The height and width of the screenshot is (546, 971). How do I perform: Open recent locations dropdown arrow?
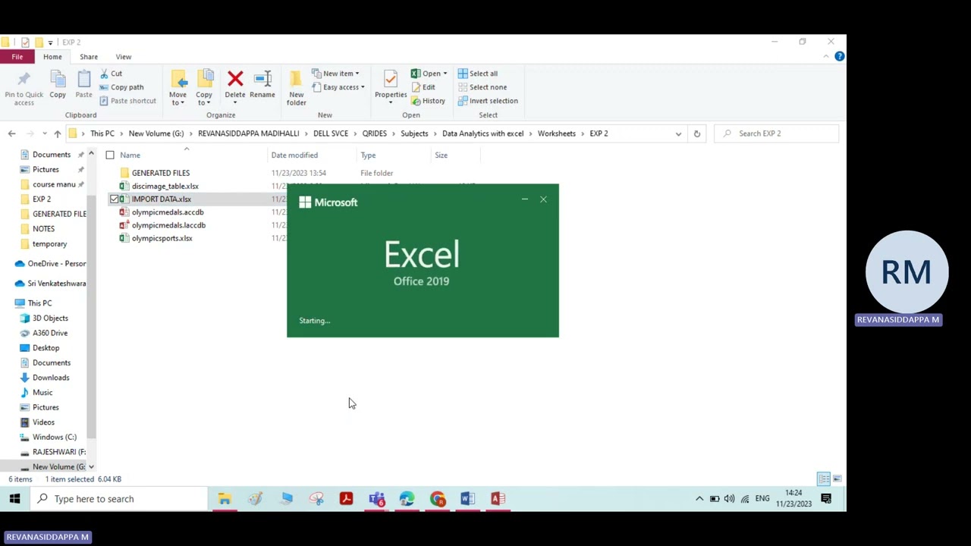(x=44, y=133)
